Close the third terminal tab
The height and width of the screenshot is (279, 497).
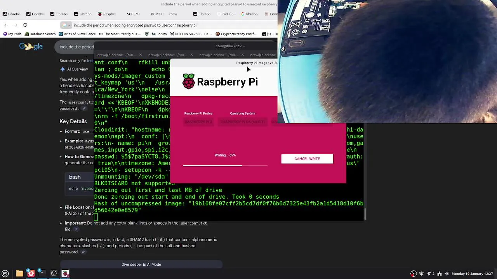242,55
